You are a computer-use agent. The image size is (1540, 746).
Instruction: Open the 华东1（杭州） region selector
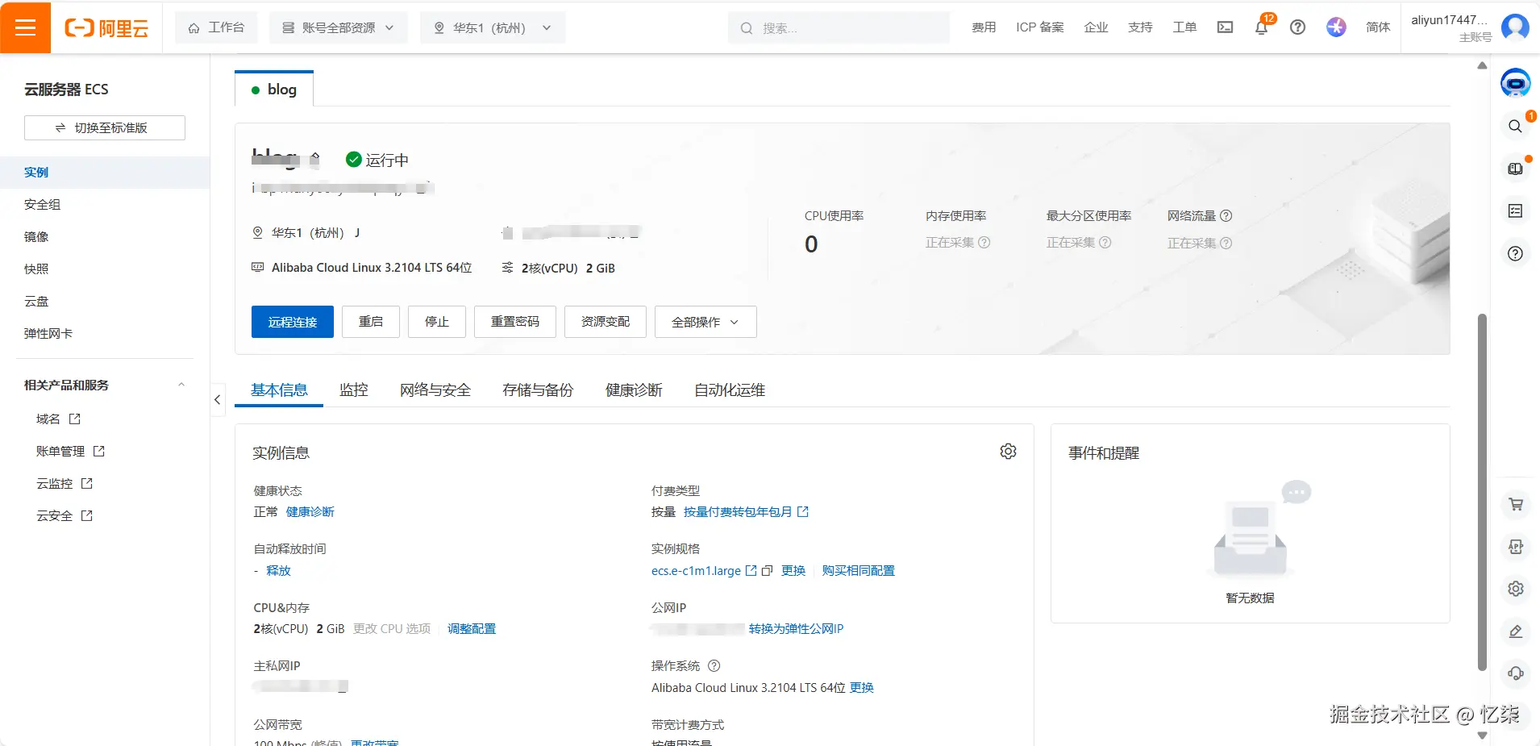(493, 27)
